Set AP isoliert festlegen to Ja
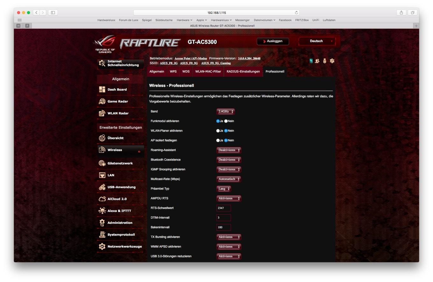 (x=218, y=140)
